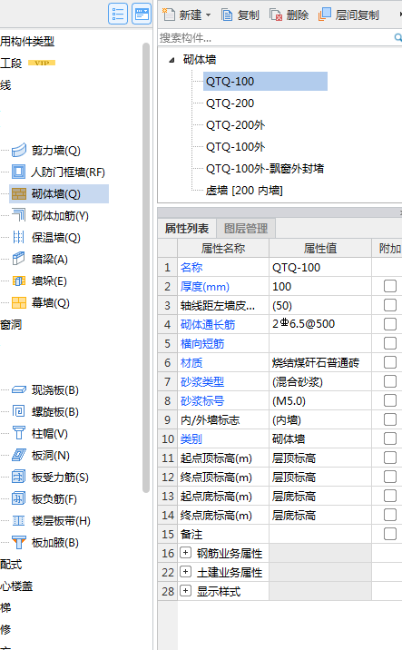The image size is (402, 650).
Task: Select the 柱帽(V) column cap icon
Action: (19, 433)
